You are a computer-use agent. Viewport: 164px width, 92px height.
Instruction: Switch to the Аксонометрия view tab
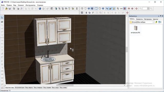tap(20, 88)
